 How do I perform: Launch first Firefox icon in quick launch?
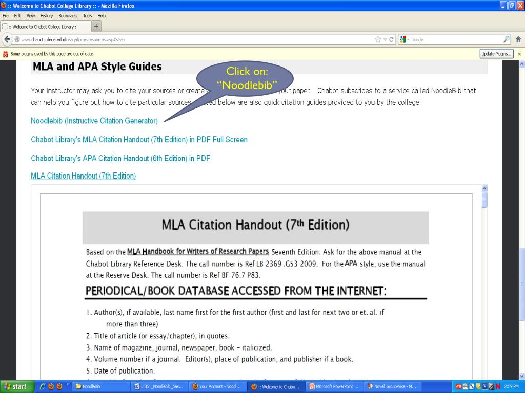[x=51, y=386]
